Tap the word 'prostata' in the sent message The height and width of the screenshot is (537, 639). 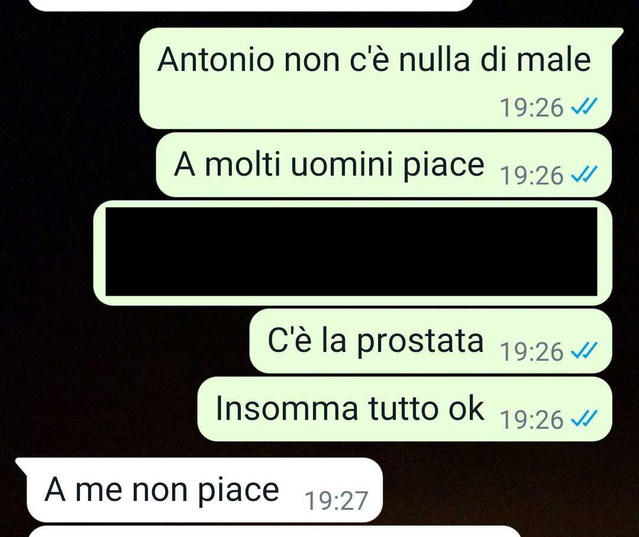[421, 341]
